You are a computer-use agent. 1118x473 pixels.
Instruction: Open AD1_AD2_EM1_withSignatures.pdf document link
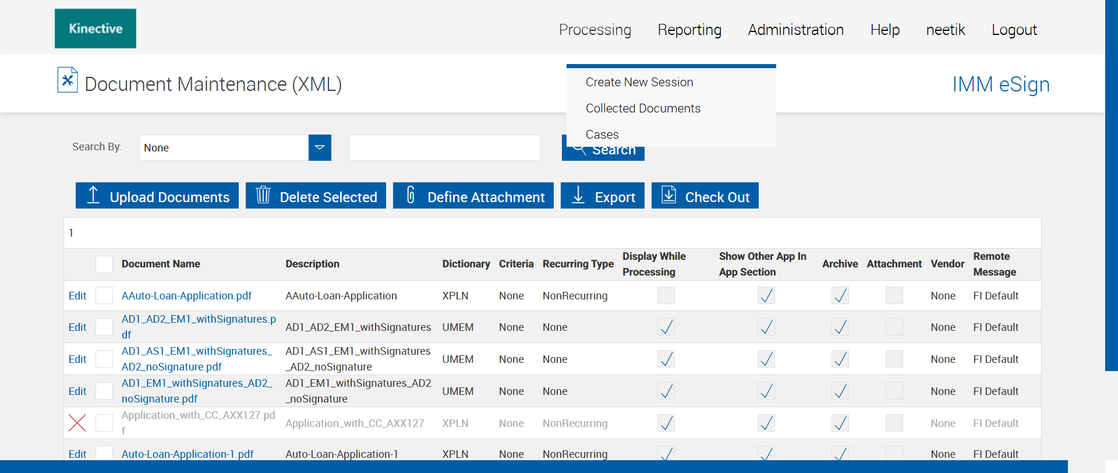tap(199, 319)
